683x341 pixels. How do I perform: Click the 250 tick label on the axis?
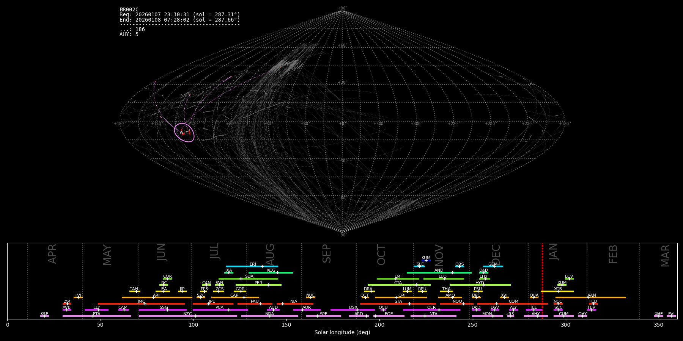(472, 325)
